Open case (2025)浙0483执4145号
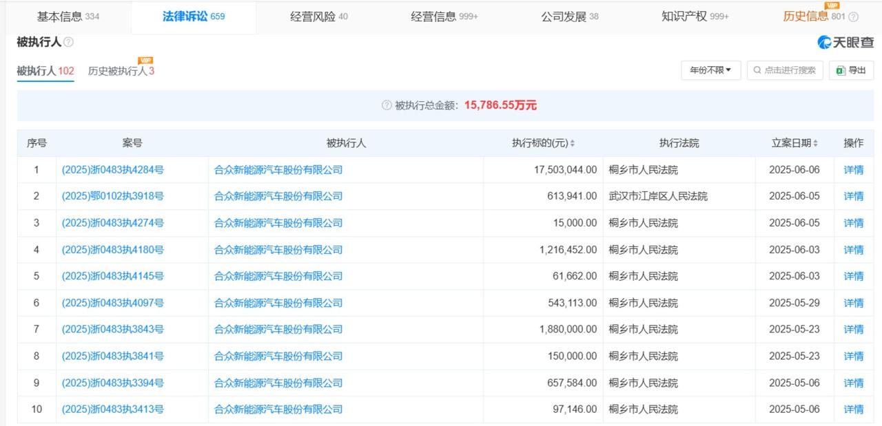 tap(113, 276)
